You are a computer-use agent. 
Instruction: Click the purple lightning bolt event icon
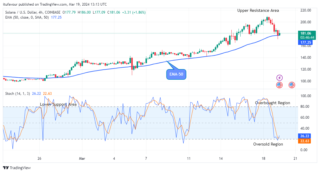(279, 78)
